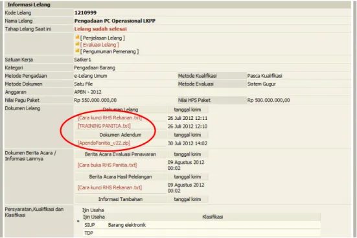Open Cara kunci RHS Rekanan.txt under Berita Acara Hasil Pelelangan
The height and width of the screenshot is (238, 357).
coord(109,187)
